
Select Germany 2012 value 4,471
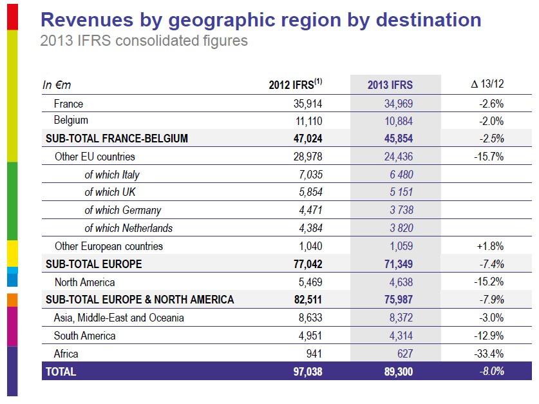click(311, 210)
